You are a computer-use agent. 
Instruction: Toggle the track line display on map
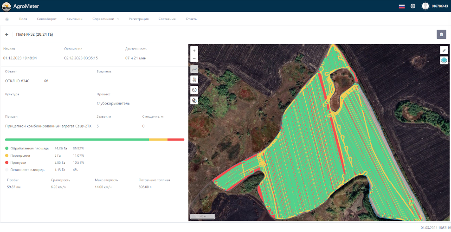[194, 69]
